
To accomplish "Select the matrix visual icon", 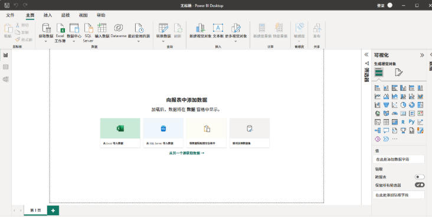I will pos(395,122).
